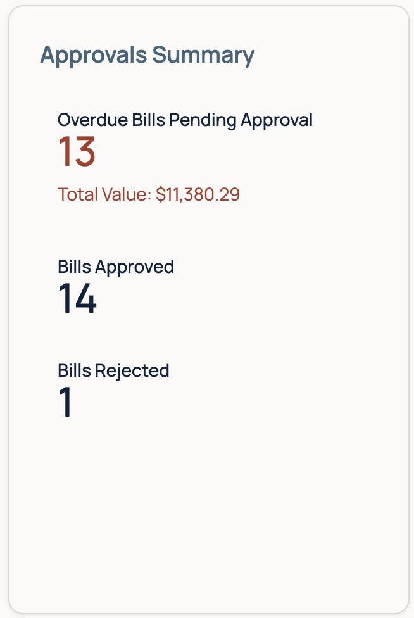Select the word Bills in Bills Approved
Image resolution: width=414 pixels, height=618 pixels.
tap(75, 267)
